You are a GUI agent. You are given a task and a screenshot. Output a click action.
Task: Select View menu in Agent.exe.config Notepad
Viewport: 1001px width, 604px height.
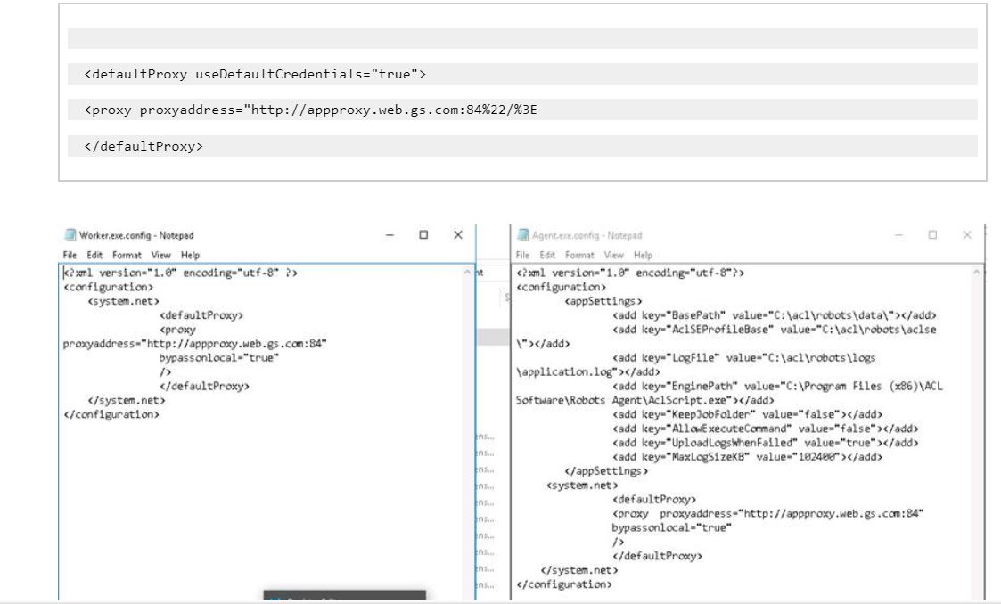pos(615,255)
